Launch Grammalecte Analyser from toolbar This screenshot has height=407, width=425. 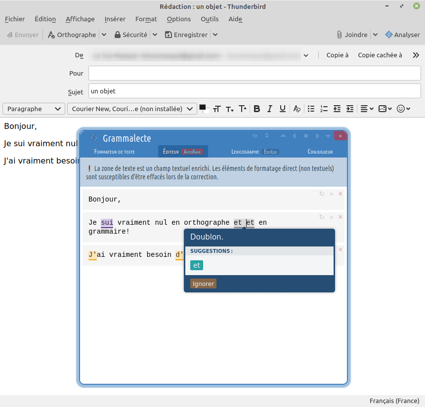(x=402, y=35)
